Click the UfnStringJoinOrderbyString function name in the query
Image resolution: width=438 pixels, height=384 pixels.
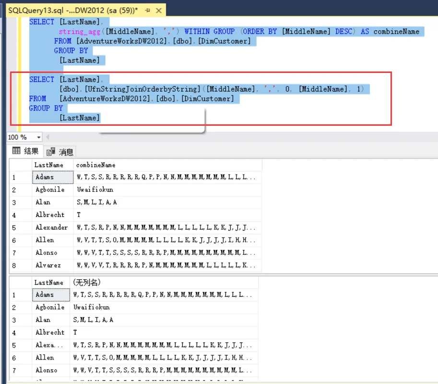click(x=142, y=89)
